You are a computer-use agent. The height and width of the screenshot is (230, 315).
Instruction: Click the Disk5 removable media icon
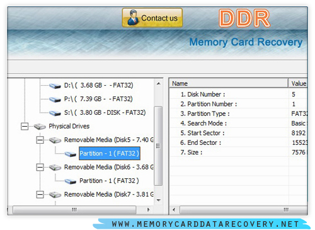[x=55, y=140]
